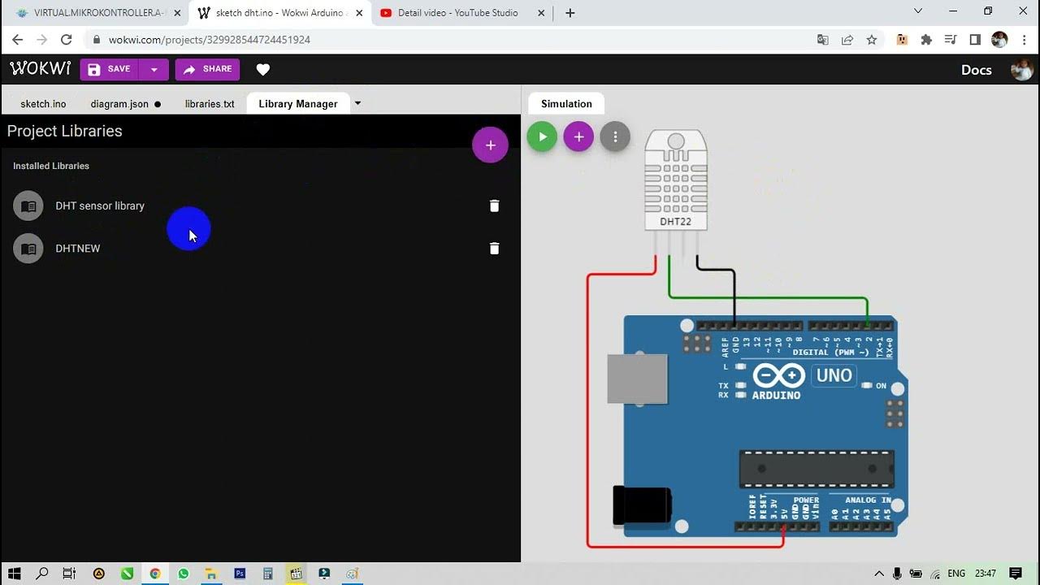Delete the DHT sensor library
1040x585 pixels.
click(494, 206)
